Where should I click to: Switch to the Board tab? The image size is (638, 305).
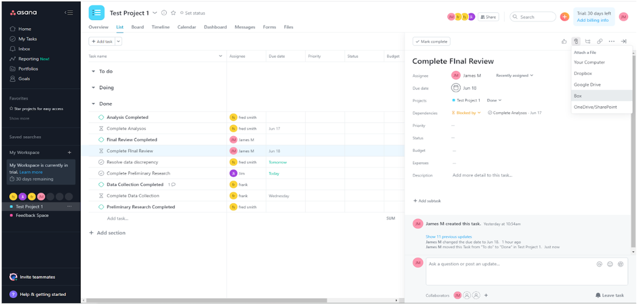point(137,27)
